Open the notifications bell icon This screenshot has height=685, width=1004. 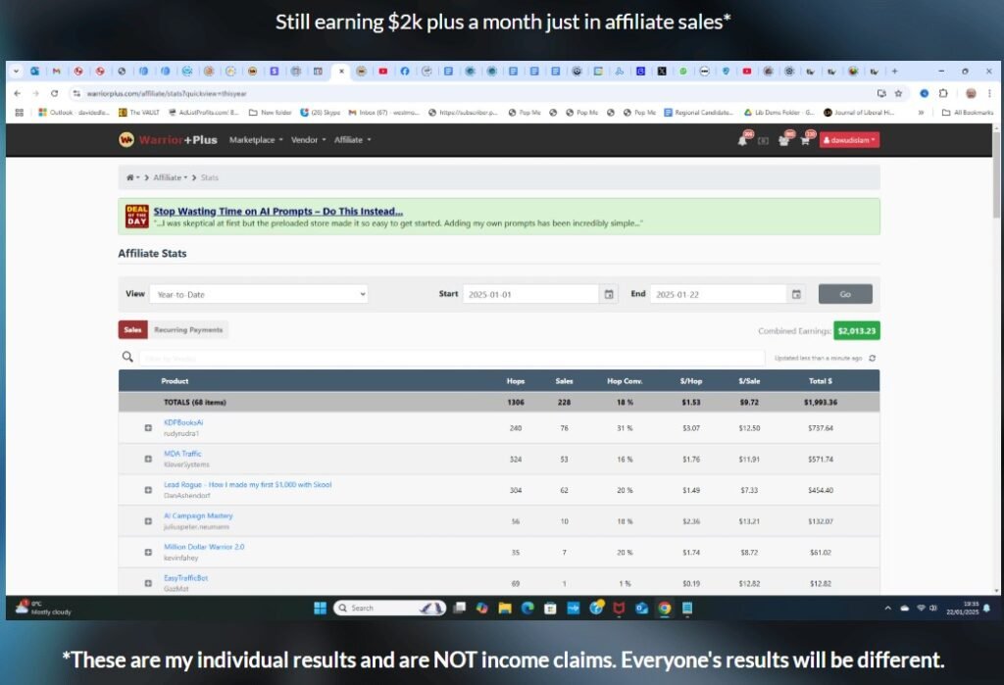(742, 140)
